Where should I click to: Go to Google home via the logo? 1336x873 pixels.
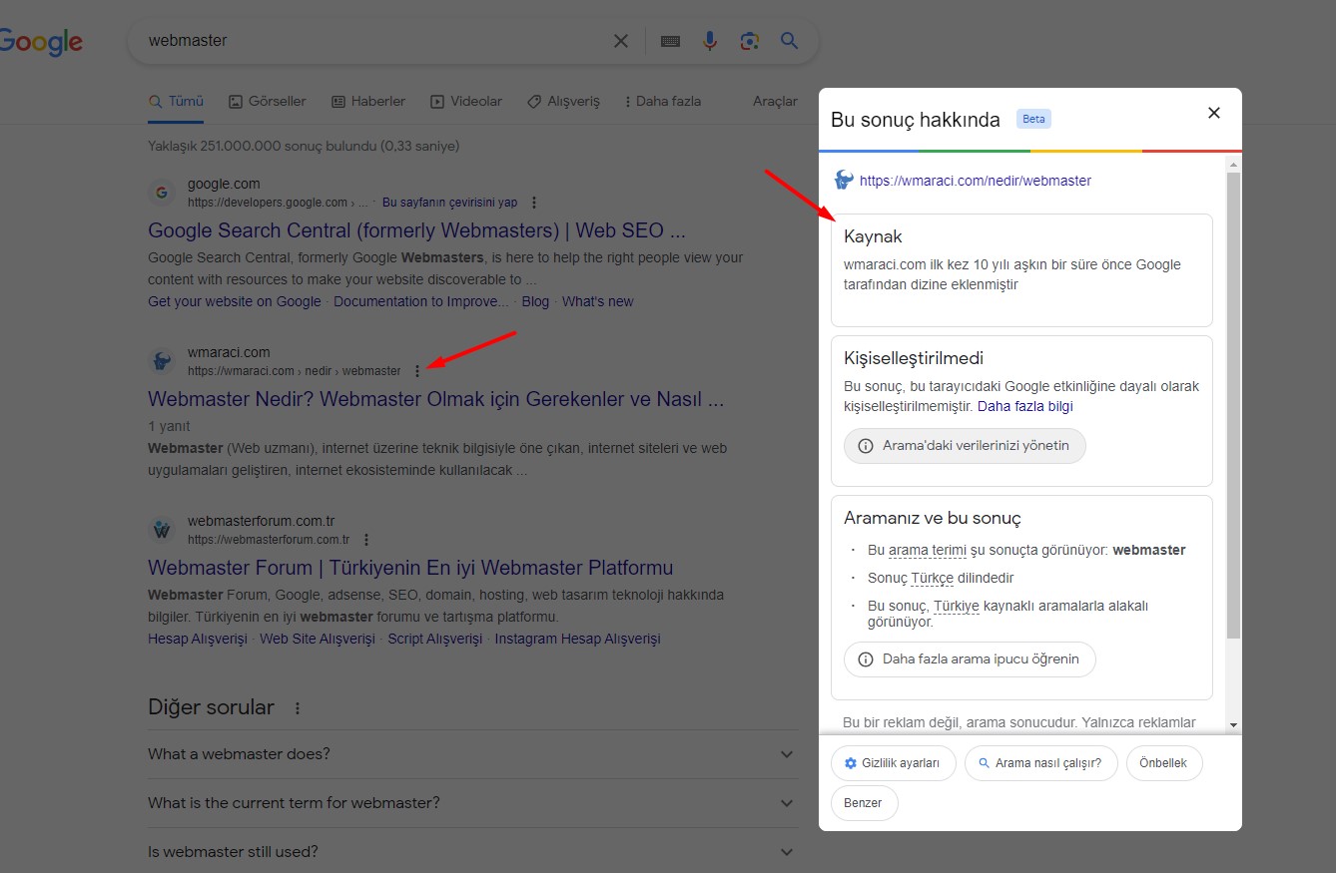click(x=41, y=42)
